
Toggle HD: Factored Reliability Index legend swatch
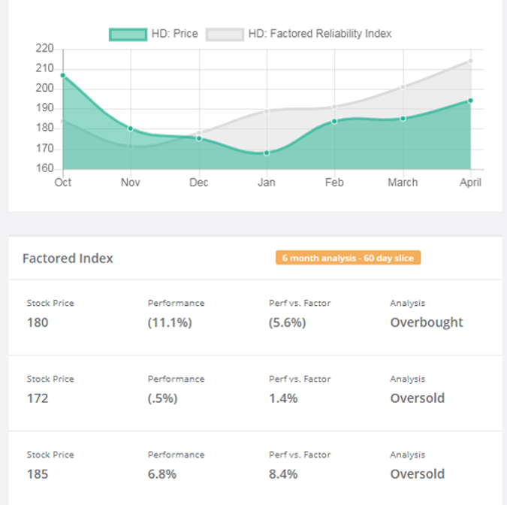point(225,35)
